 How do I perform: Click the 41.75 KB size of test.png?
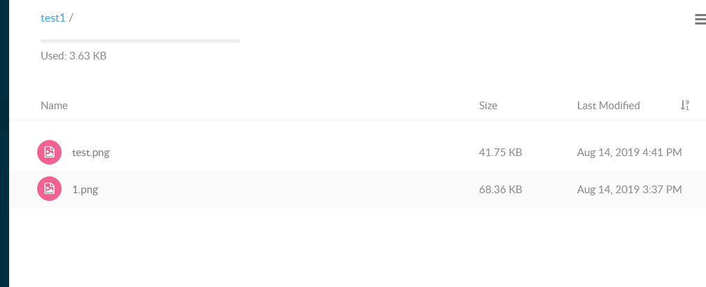tap(500, 152)
